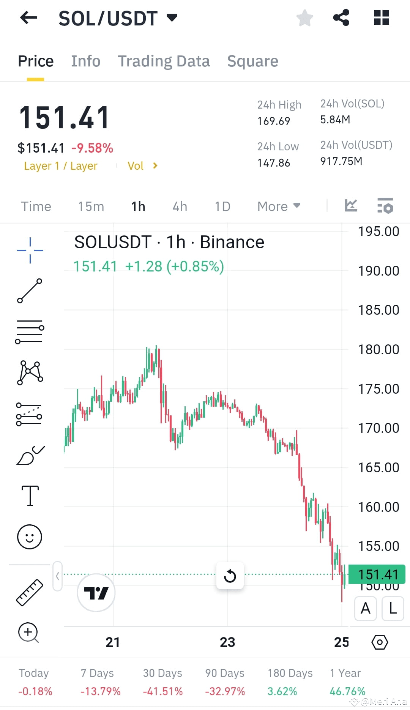Switch to the Trading Data tab
The image size is (410, 710).
[x=164, y=61]
